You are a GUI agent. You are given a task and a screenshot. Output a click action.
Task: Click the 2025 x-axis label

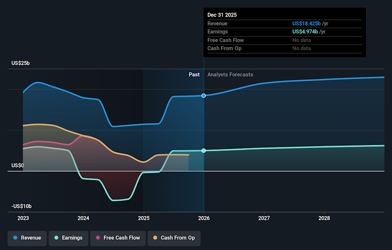click(x=143, y=218)
